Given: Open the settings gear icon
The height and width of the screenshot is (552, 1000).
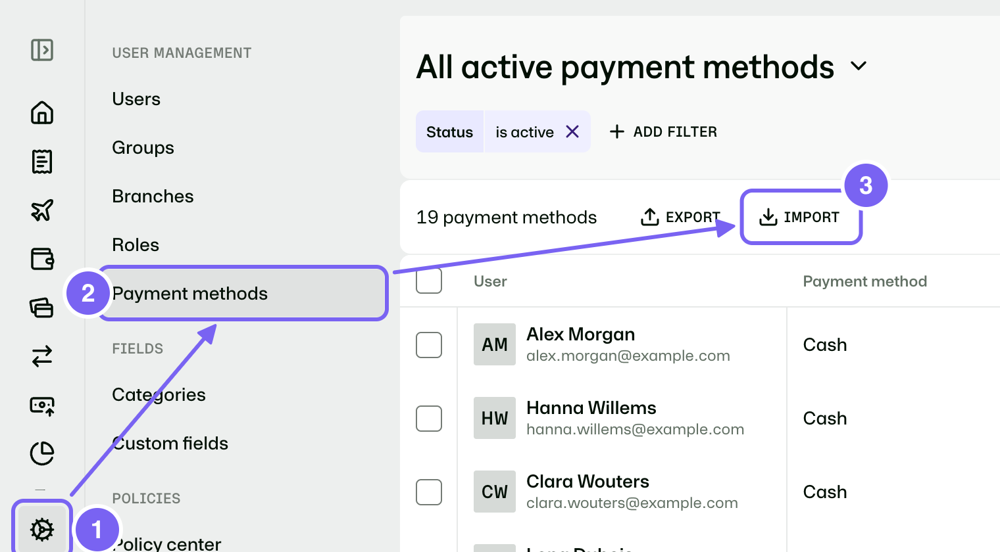Looking at the screenshot, I should click(42, 529).
